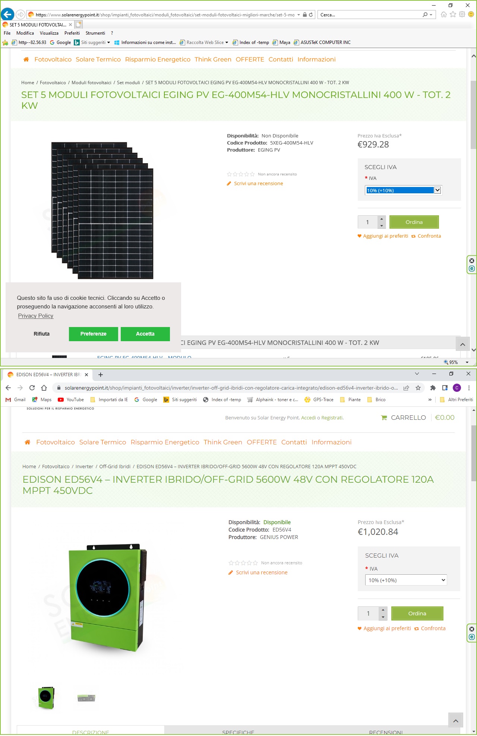Show hidden Chrome bookmarks overflow chevron
Image resolution: width=477 pixels, height=736 pixels.
click(430, 400)
